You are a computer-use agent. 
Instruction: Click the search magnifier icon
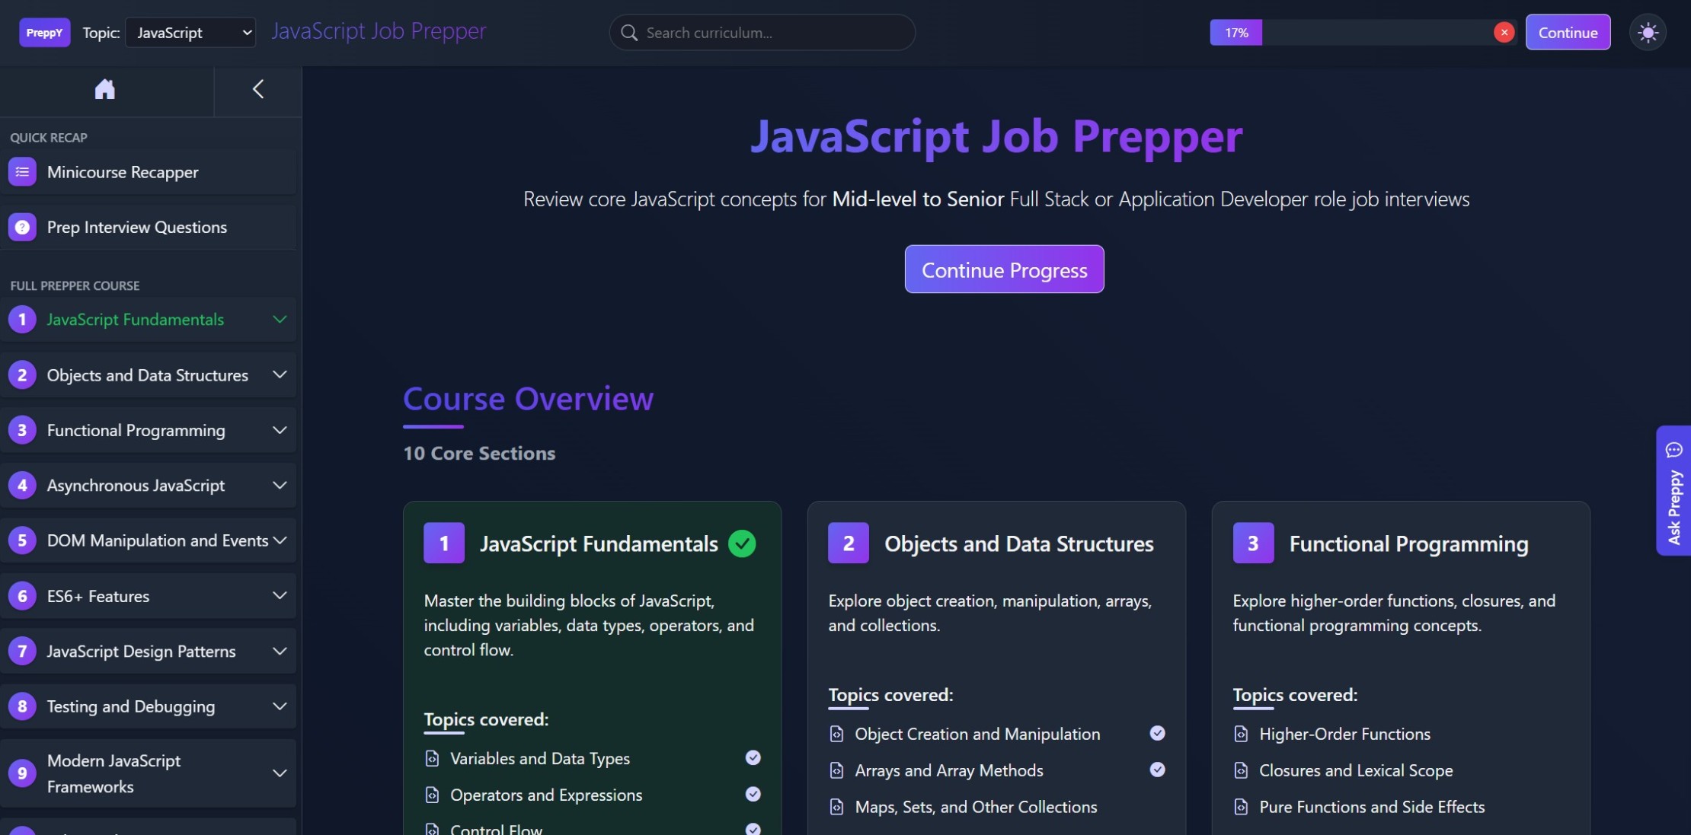[x=628, y=32]
